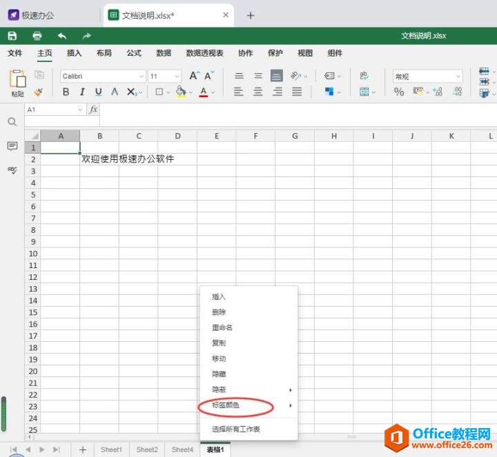497x457 pixels.
Task: Click the tag-shaped icon in toolbar
Action: [x=330, y=76]
